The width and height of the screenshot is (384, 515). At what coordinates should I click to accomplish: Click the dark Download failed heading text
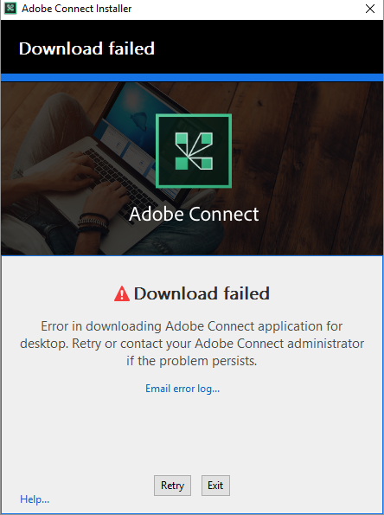(202, 293)
